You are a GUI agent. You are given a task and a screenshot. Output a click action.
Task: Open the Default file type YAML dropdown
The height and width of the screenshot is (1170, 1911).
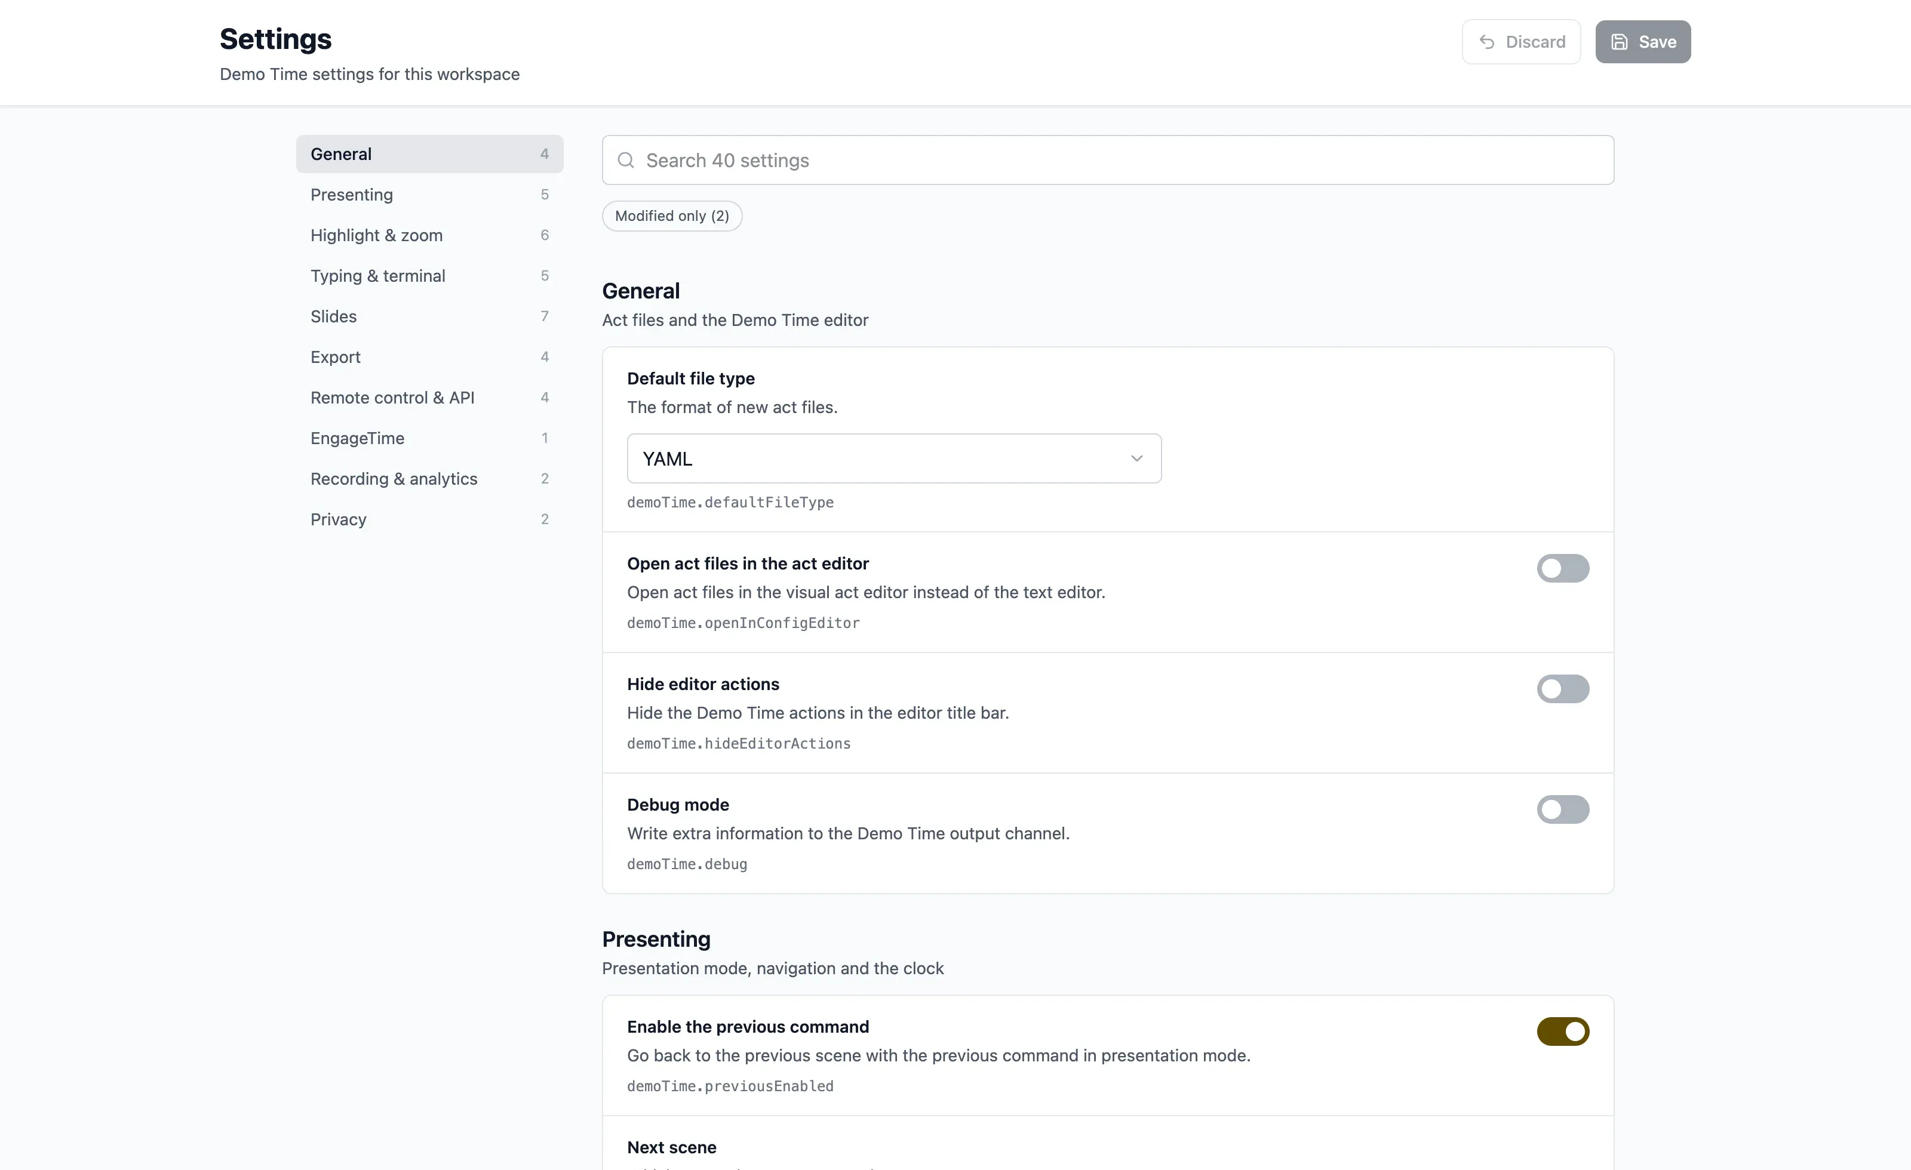pyautogui.click(x=893, y=458)
